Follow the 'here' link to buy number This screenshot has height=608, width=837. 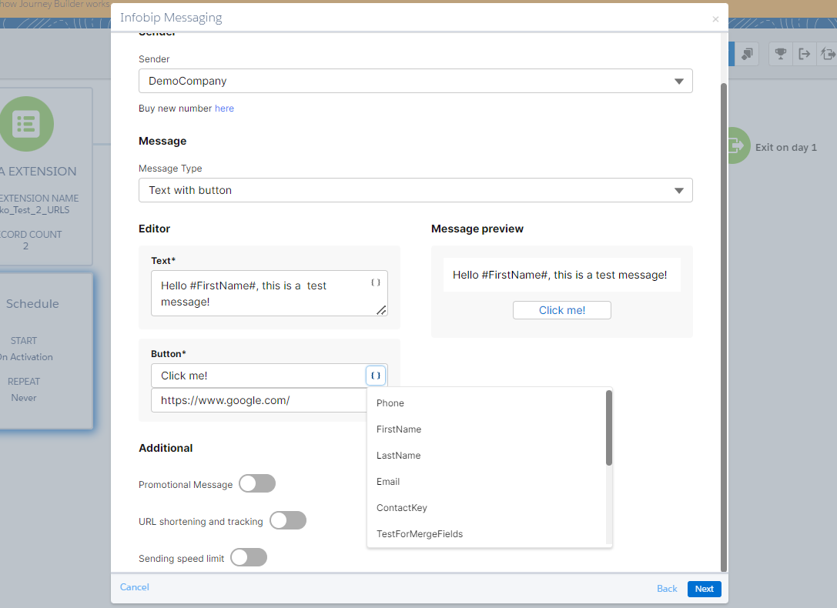(224, 109)
